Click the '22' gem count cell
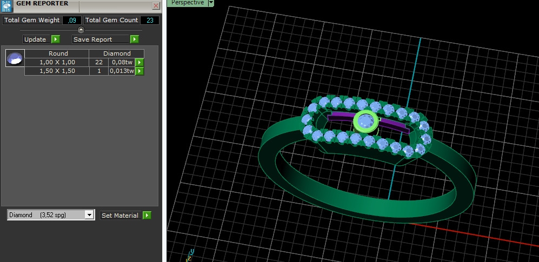Viewport: 539px width, 262px height. 98,62
